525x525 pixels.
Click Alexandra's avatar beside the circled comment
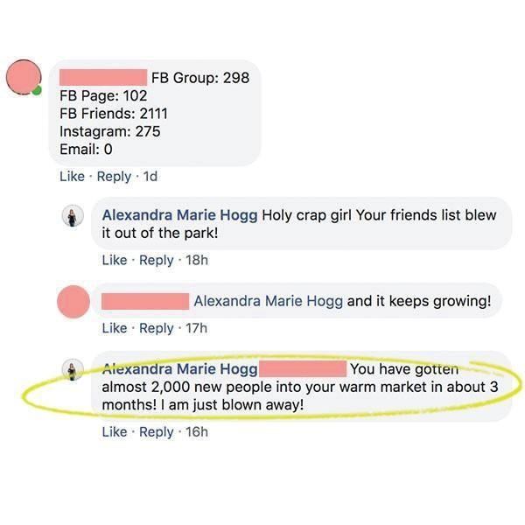coord(73,369)
